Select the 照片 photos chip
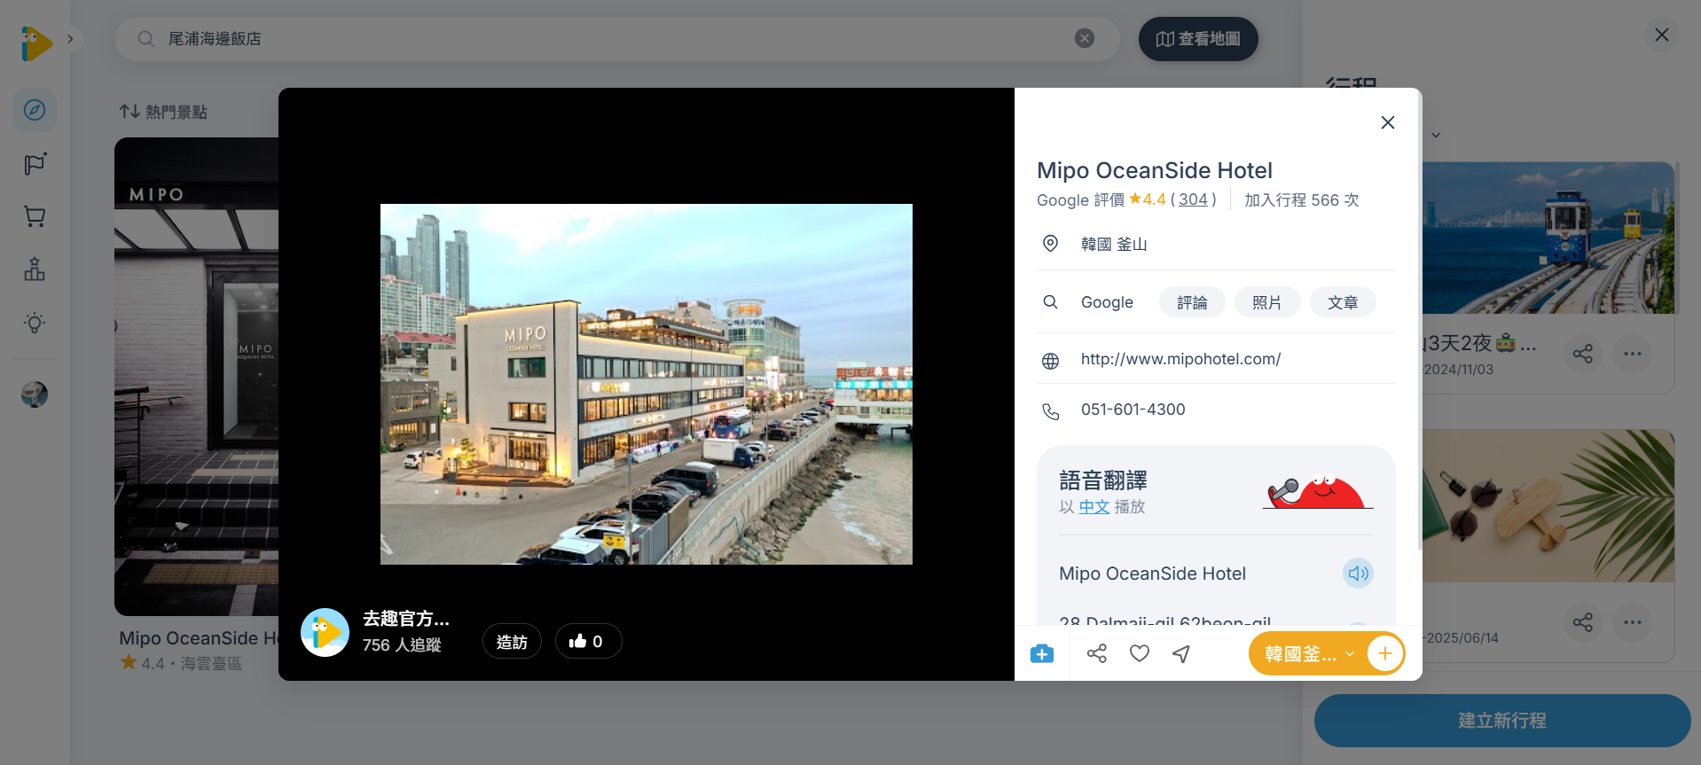The width and height of the screenshot is (1701, 765). pyautogui.click(x=1267, y=302)
